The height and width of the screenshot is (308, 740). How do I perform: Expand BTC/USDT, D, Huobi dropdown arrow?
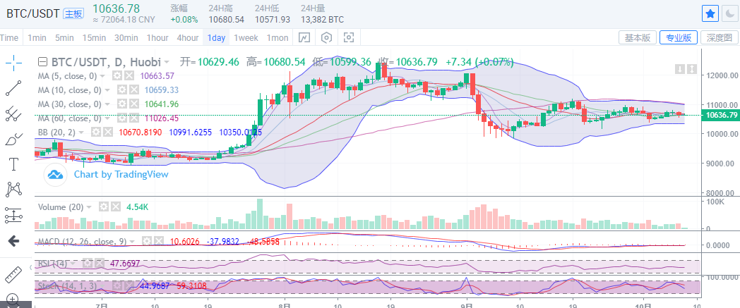(x=167, y=62)
